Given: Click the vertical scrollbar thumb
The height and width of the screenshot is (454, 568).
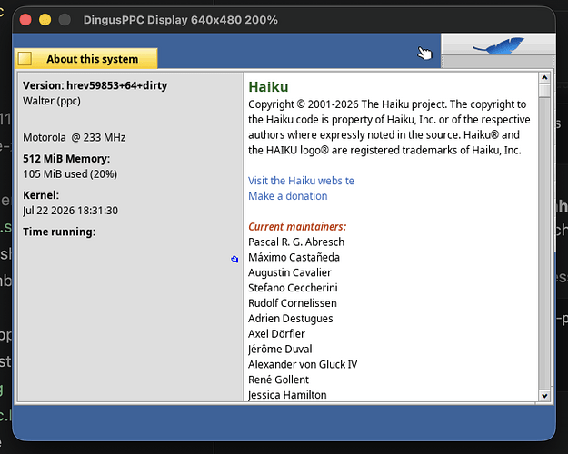Looking at the screenshot, I should [544, 91].
